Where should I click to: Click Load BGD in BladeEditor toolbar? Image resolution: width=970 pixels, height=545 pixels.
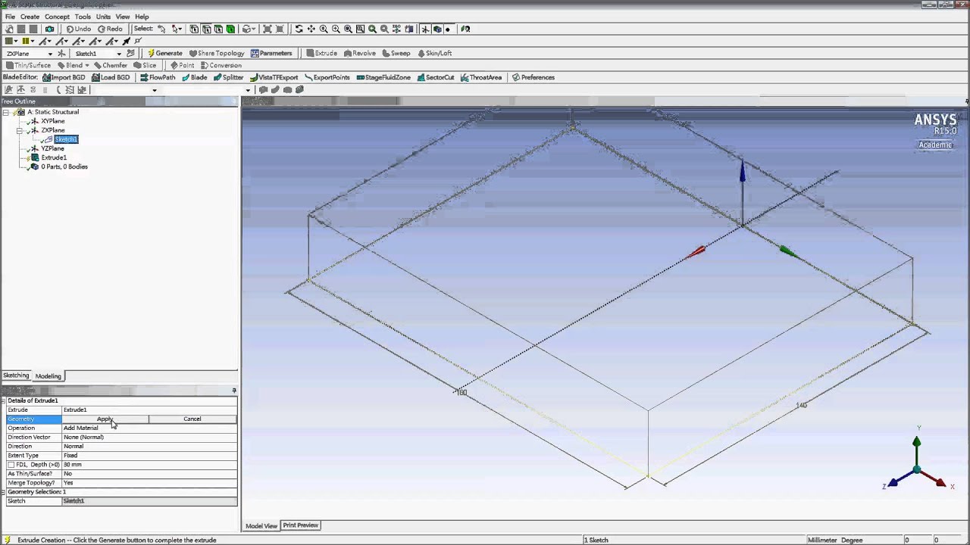point(111,77)
